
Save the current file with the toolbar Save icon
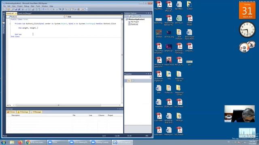click(16, 9)
